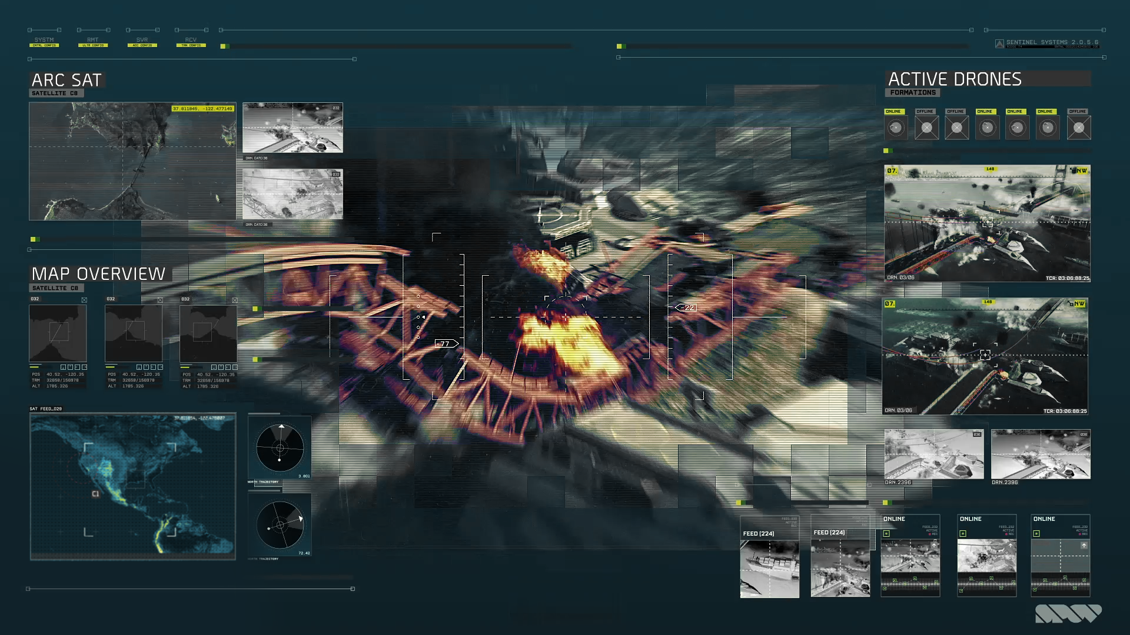Click up-arrow icon on first ONLINE feed card
This screenshot has height=635, width=1130.
tap(934, 546)
